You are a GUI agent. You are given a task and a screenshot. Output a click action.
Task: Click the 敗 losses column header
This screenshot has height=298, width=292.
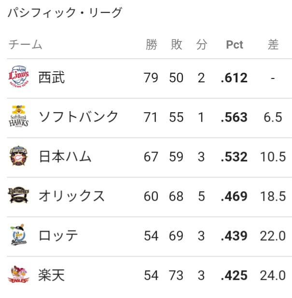pos(177,44)
